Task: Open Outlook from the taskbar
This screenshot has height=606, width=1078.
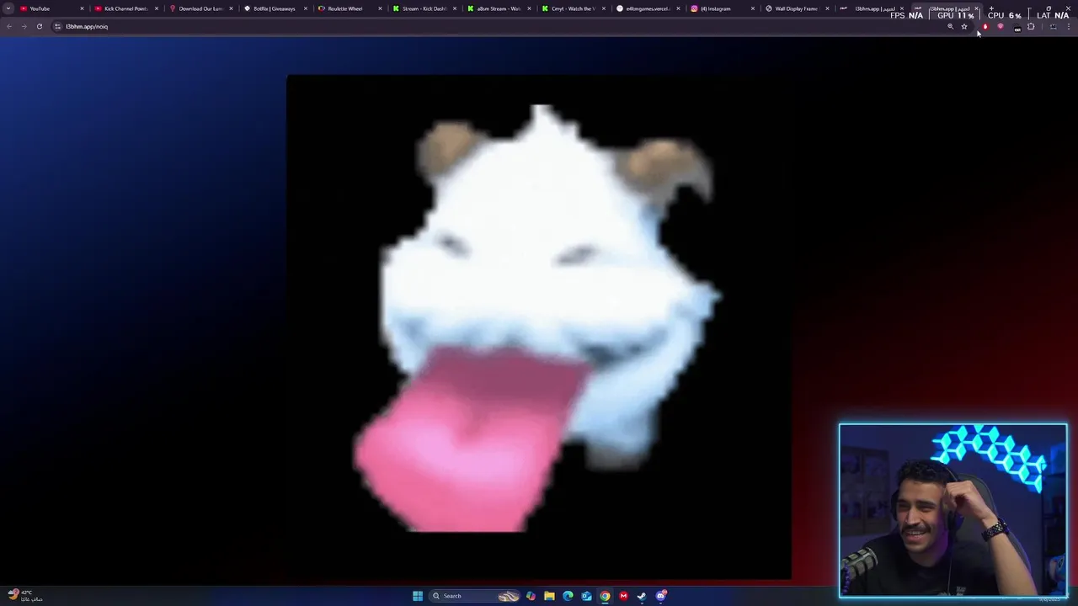Action: pos(586,596)
